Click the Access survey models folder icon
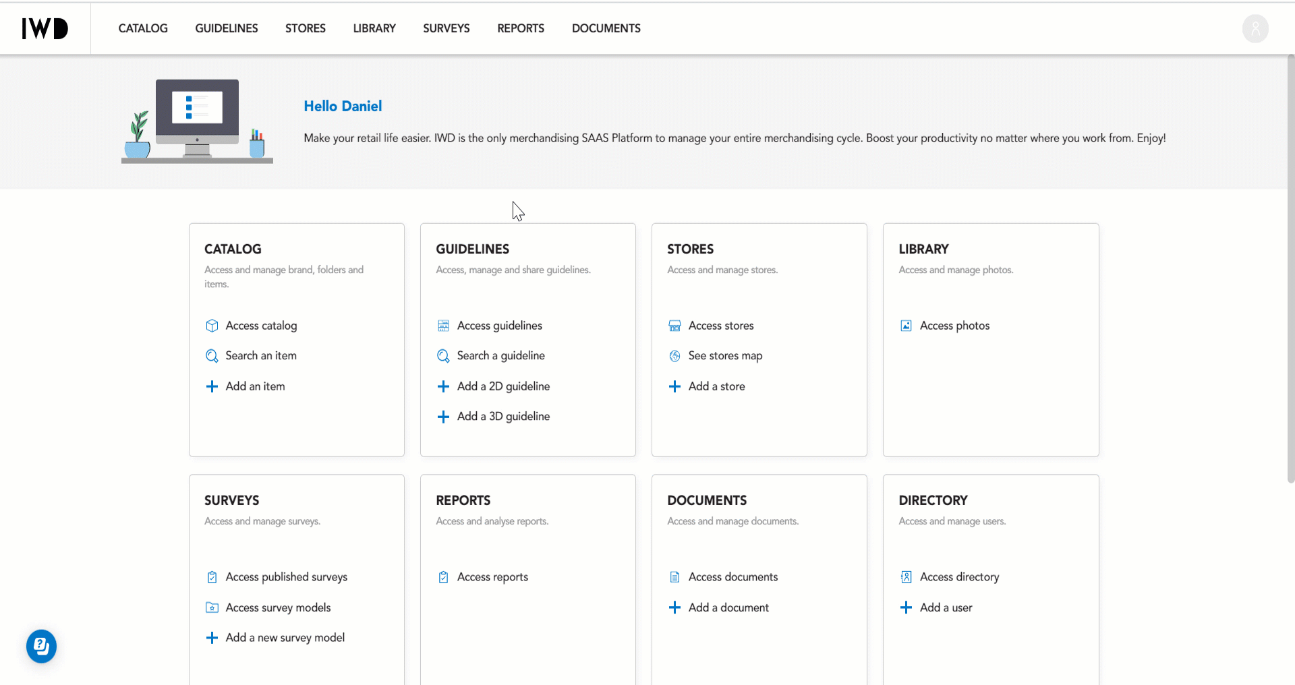This screenshot has height=685, width=1295. pos(212,607)
